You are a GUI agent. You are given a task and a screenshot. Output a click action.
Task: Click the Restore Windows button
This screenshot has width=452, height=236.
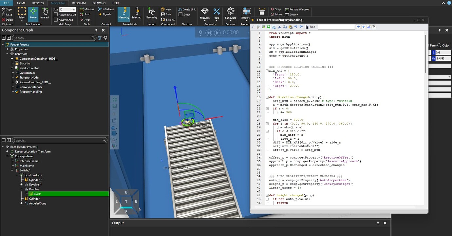click(x=297, y=10)
